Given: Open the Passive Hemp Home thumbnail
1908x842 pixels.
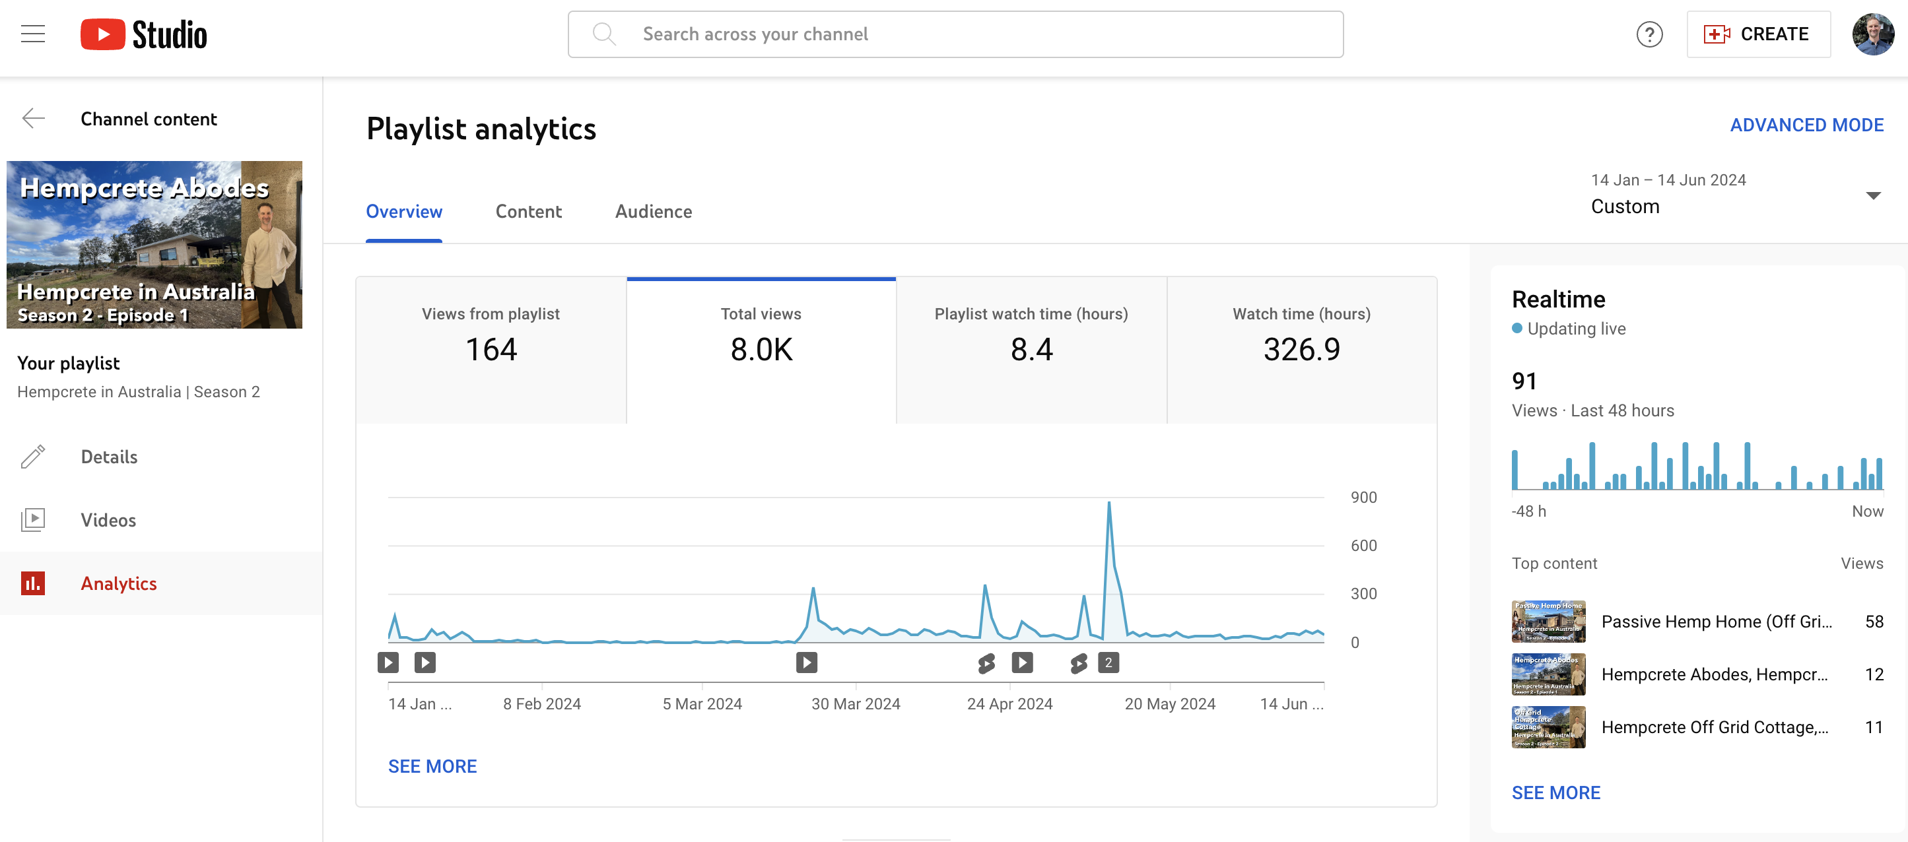Looking at the screenshot, I should (x=1548, y=622).
